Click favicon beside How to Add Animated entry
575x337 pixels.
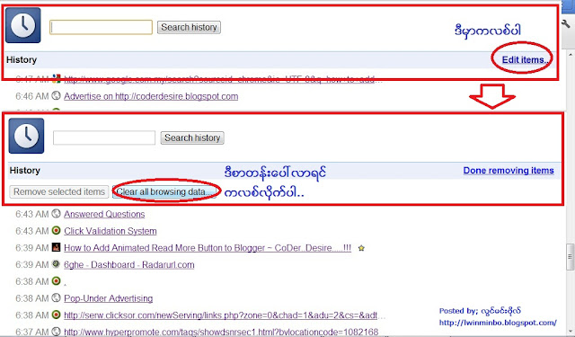pos(56,247)
